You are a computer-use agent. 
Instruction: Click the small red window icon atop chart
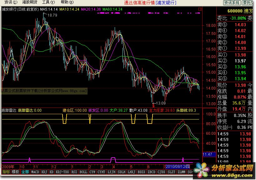(200, 9)
